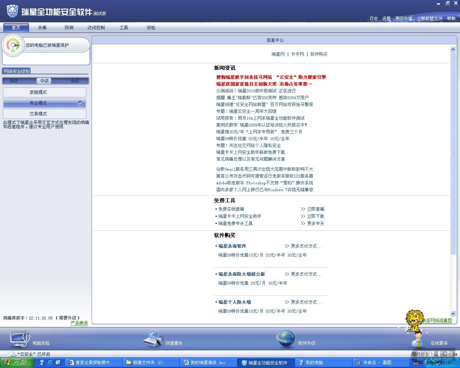Open news: 公测活动 瑞星2010版终极测试
The height and width of the screenshot is (368, 460).
(x=256, y=91)
